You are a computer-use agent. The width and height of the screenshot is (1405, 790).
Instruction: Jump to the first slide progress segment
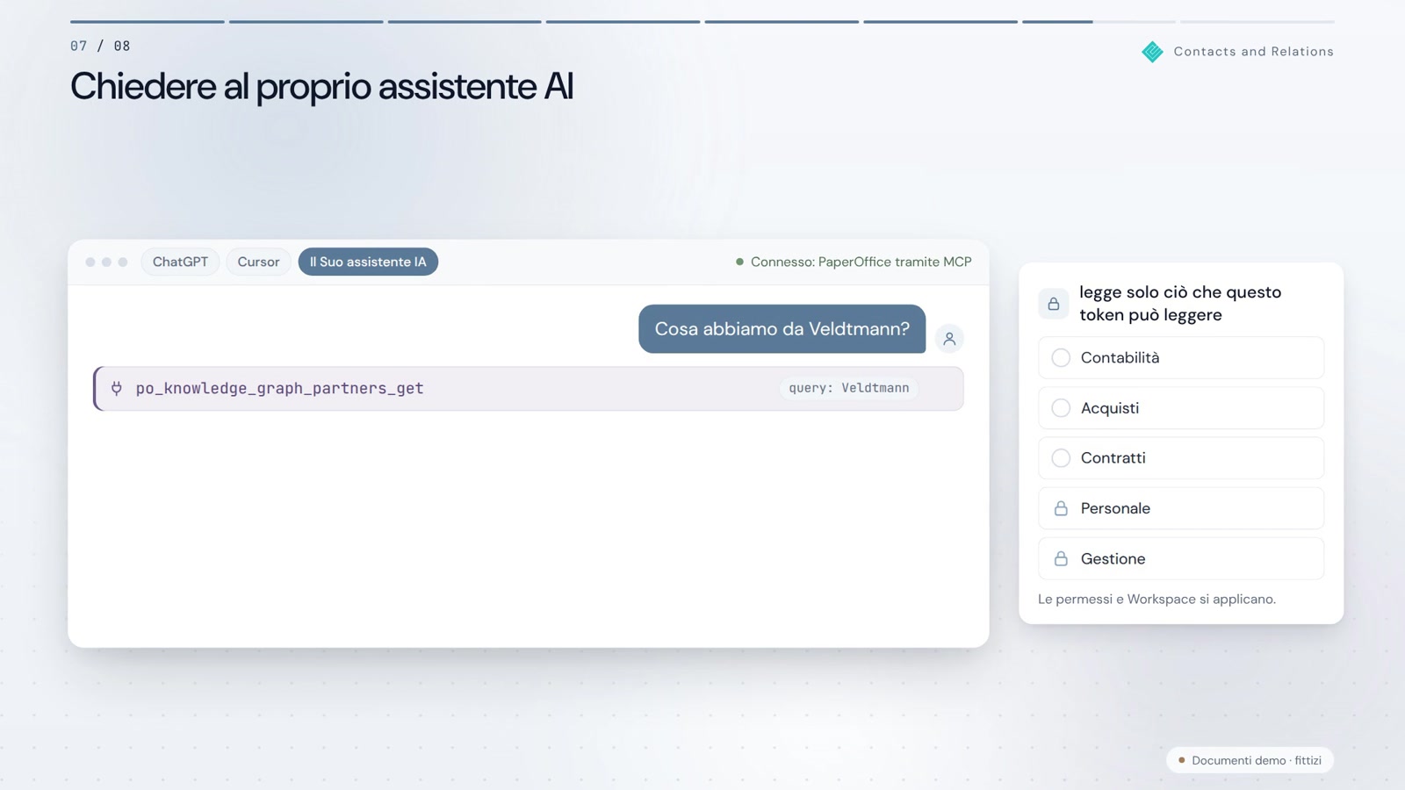(148, 21)
